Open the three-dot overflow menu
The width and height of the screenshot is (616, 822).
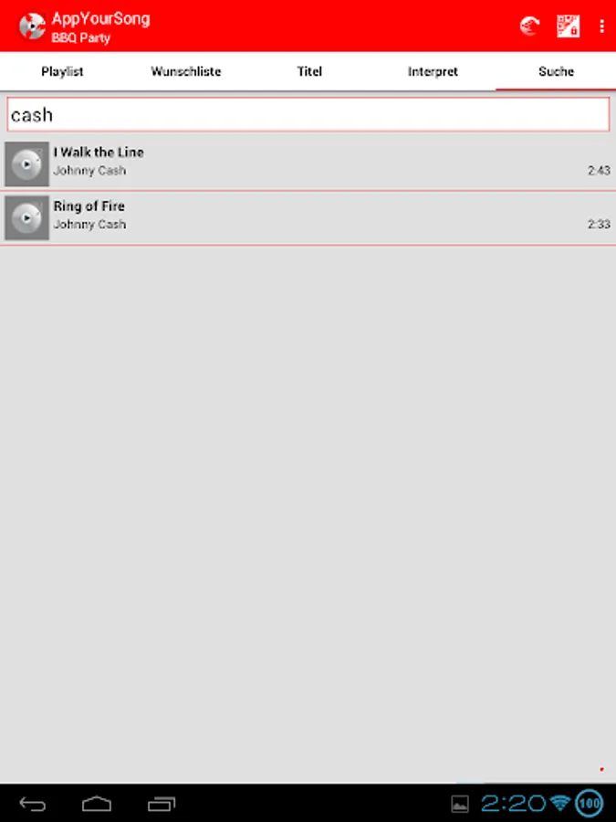pos(601,26)
